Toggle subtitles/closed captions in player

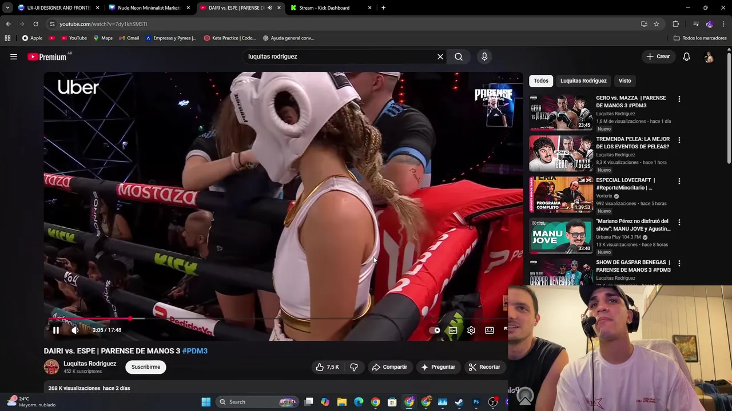click(453, 330)
